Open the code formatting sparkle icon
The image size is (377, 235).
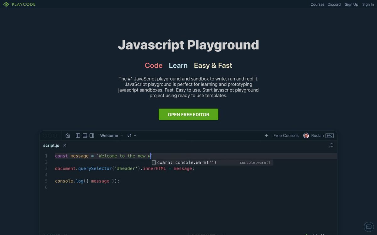(331, 145)
